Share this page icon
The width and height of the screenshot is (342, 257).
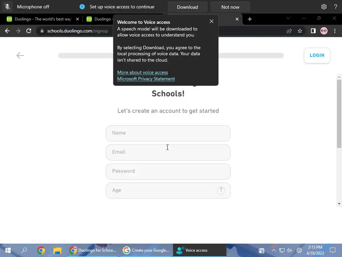coord(289,31)
